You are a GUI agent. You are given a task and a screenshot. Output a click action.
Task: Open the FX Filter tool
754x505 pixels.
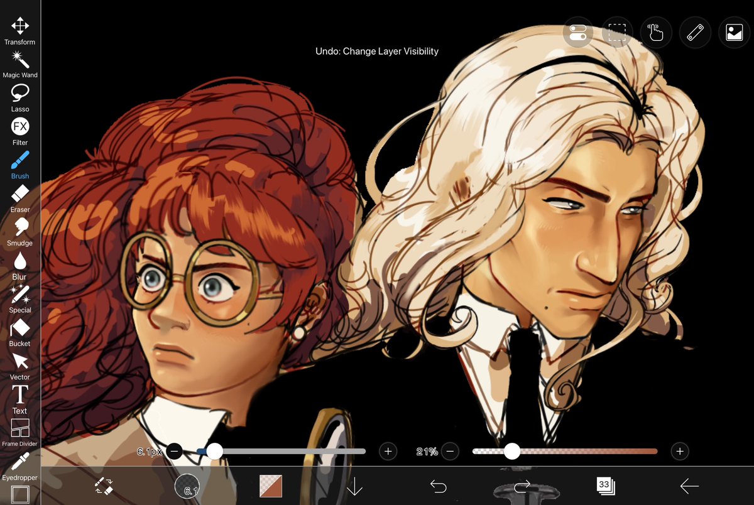tap(20, 132)
